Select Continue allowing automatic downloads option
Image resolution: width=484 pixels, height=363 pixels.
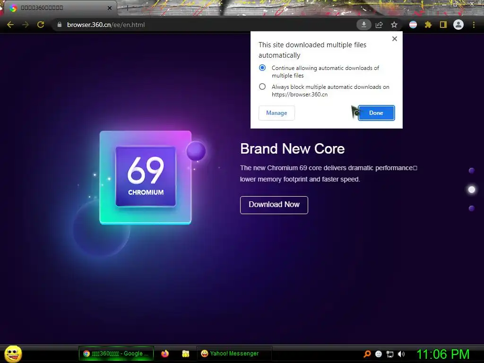click(262, 68)
